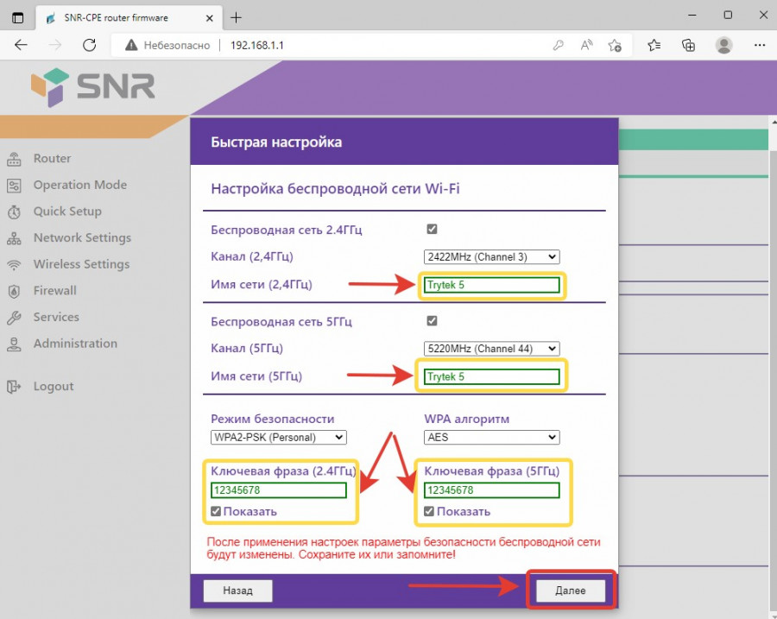Open Firewall section in the sidebar
Viewport: 777px width, 619px height.
pos(54,291)
